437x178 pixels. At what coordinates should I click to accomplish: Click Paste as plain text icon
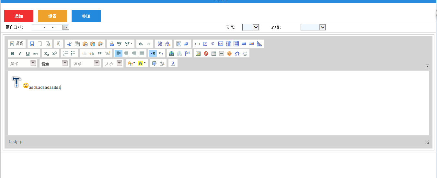point(93,44)
